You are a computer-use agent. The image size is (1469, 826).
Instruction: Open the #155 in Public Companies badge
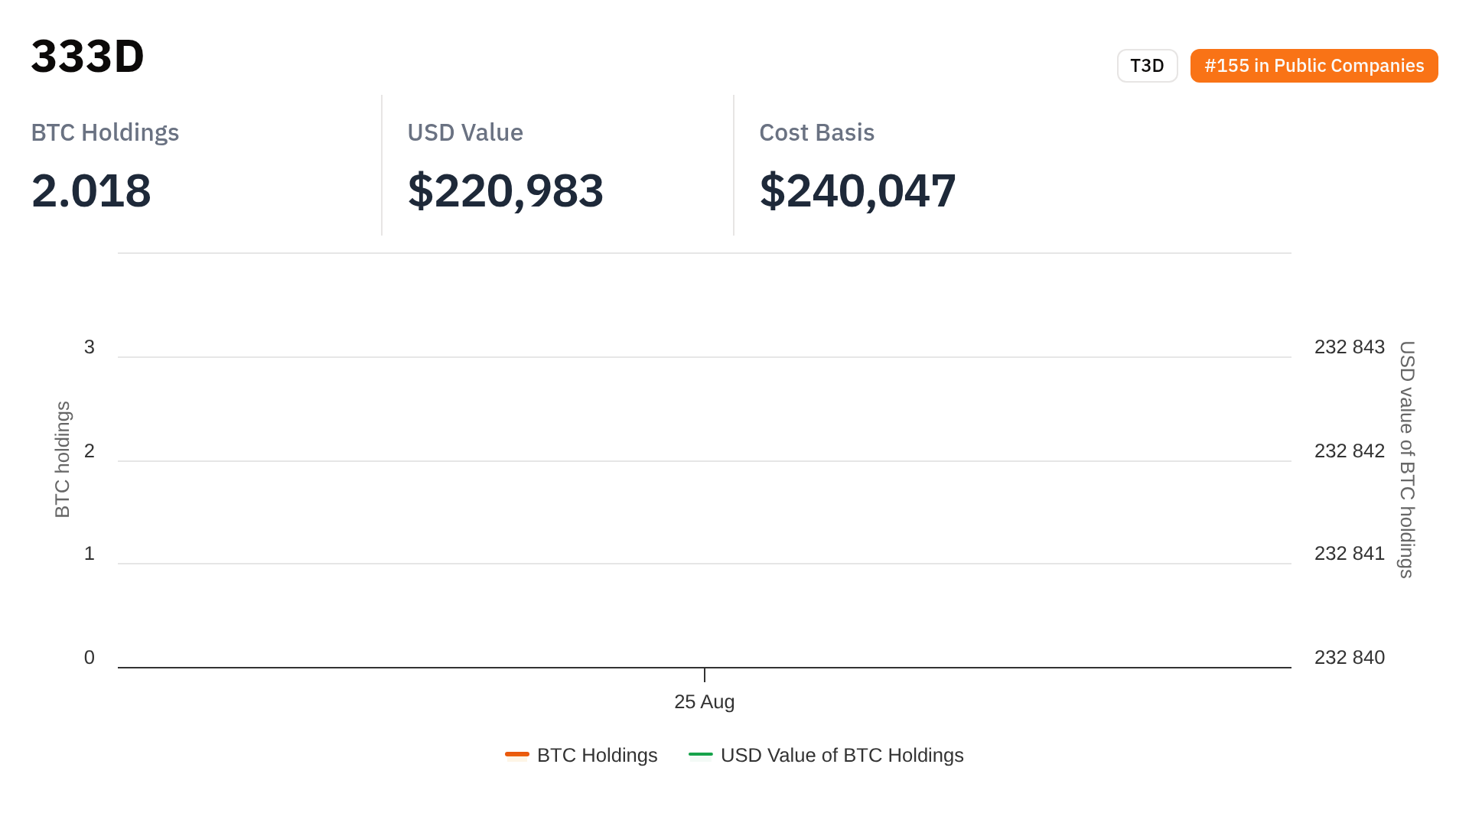click(1314, 66)
